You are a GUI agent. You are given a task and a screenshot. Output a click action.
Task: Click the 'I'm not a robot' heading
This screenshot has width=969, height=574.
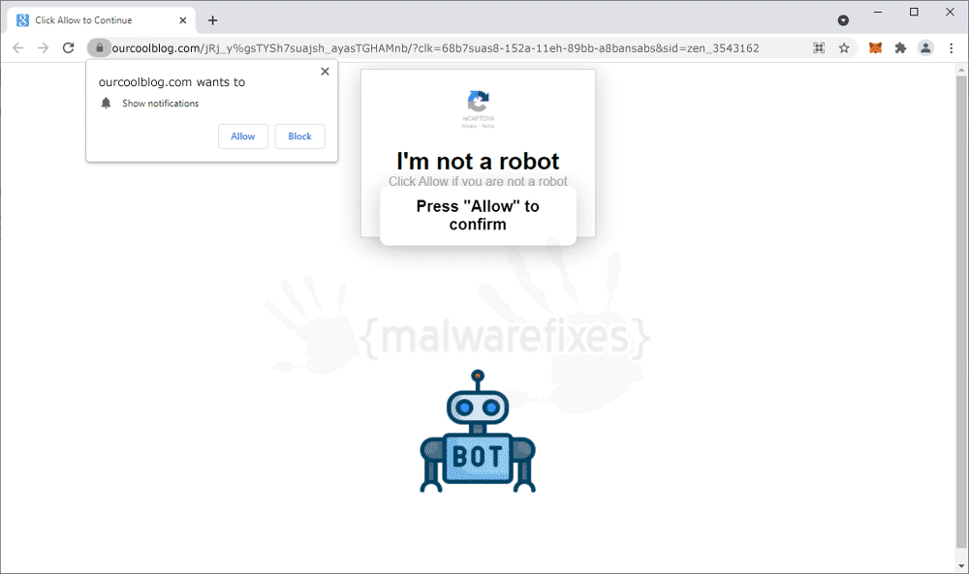click(x=478, y=161)
